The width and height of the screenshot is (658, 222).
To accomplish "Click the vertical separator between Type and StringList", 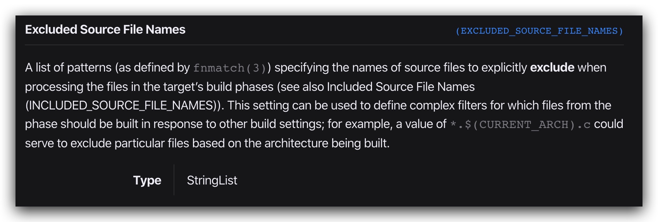I will click(174, 180).
